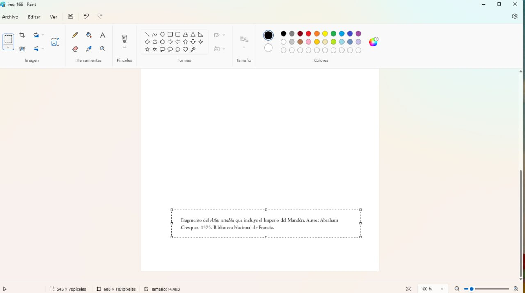The image size is (525, 293).
Task: Open the image resize/generative select tool
Action: coord(55,42)
